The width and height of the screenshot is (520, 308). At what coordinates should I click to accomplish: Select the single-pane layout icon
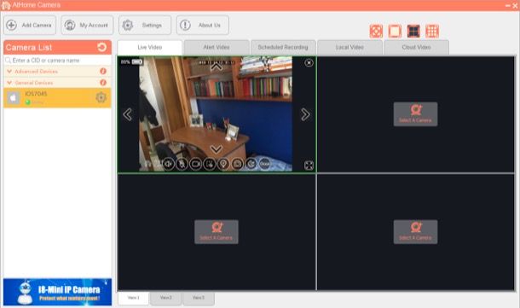pos(395,32)
